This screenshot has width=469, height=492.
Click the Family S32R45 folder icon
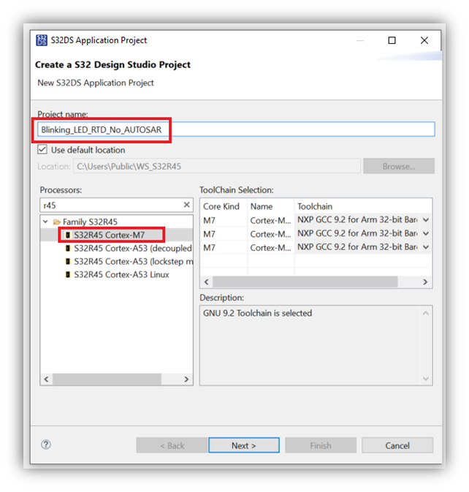click(x=56, y=222)
